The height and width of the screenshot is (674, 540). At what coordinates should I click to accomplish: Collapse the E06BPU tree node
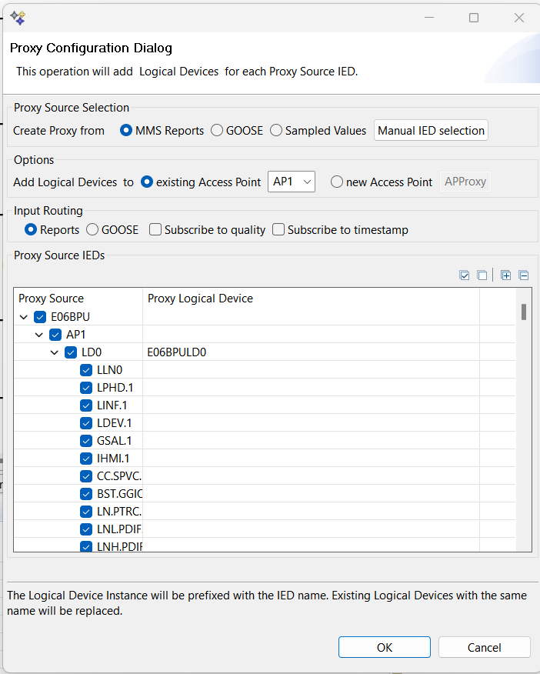coord(23,317)
